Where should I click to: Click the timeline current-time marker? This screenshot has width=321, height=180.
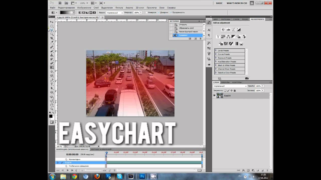click(107, 152)
